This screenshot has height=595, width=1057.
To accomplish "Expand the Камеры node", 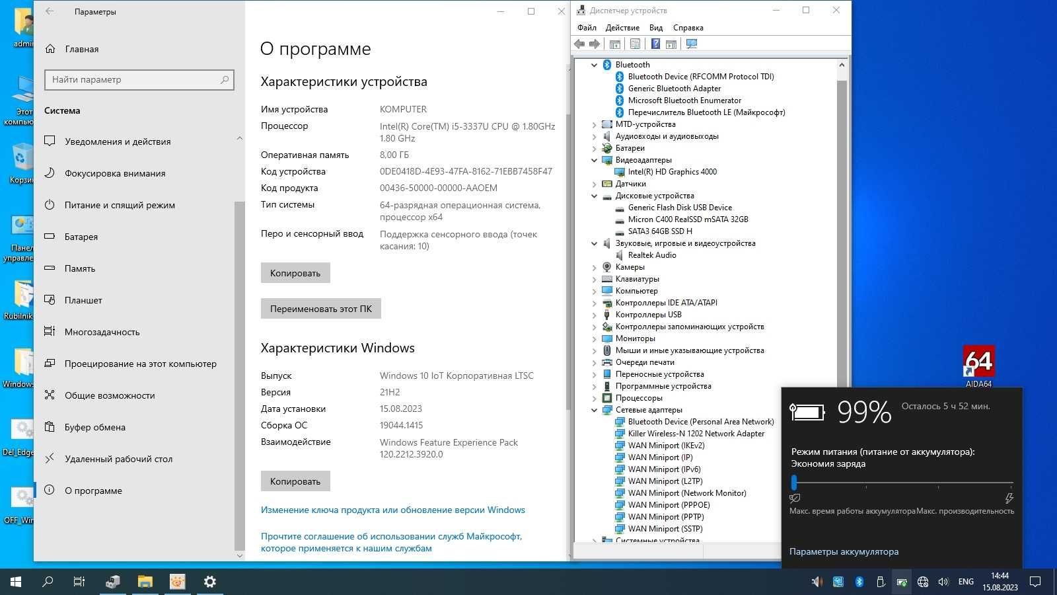I will [x=594, y=267].
